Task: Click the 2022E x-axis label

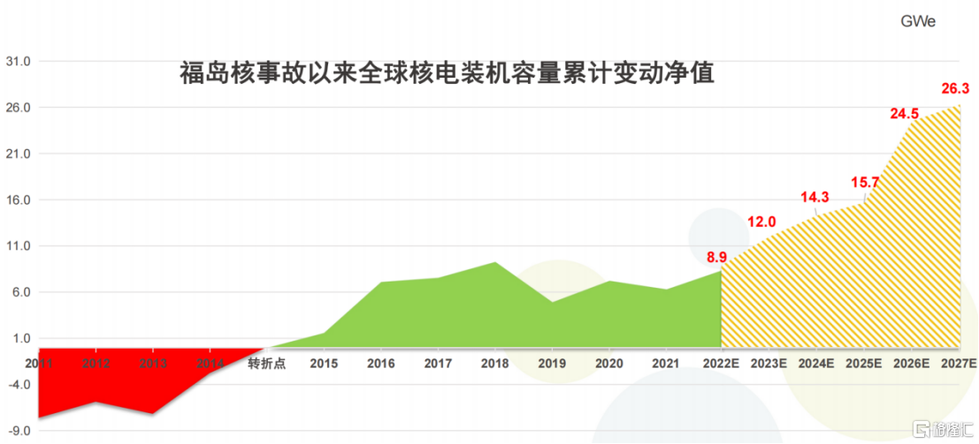Action: tap(720, 364)
